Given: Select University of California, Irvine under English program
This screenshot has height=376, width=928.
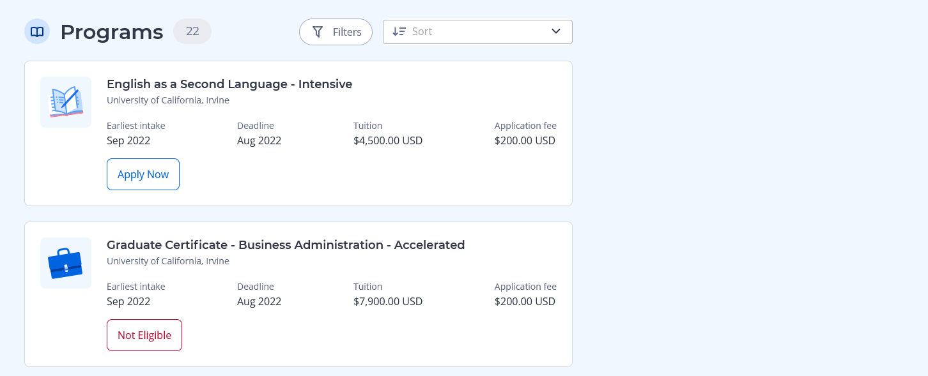Looking at the screenshot, I should click(168, 100).
